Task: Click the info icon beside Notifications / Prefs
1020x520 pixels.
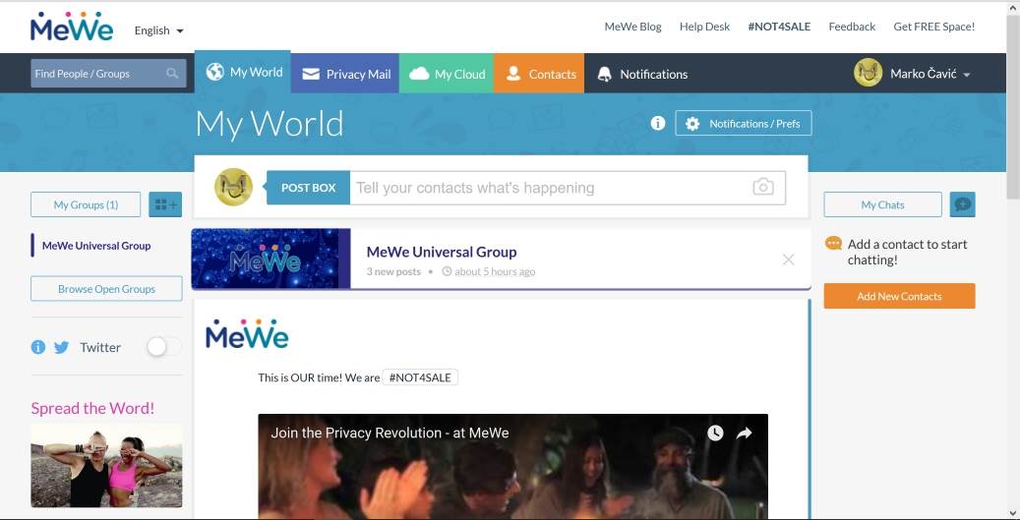Action: click(658, 123)
